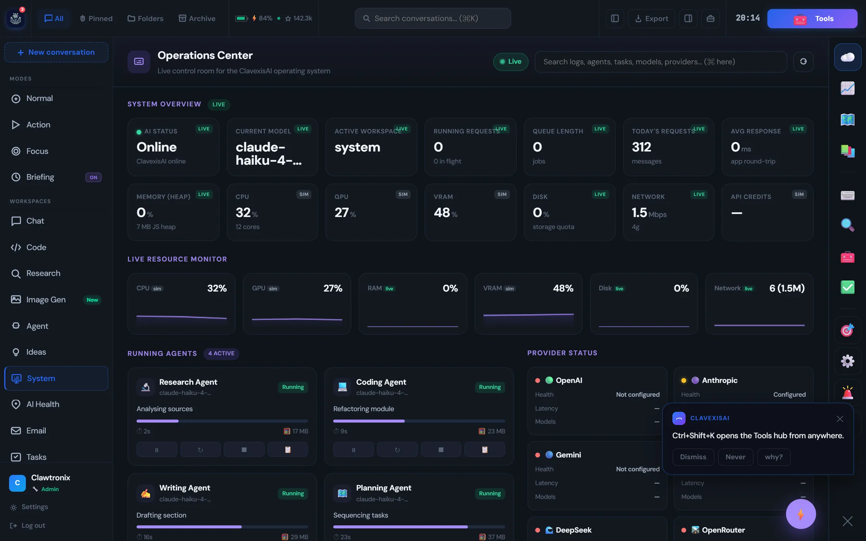Click Log out in sidebar
The height and width of the screenshot is (541, 866).
click(x=27, y=526)
